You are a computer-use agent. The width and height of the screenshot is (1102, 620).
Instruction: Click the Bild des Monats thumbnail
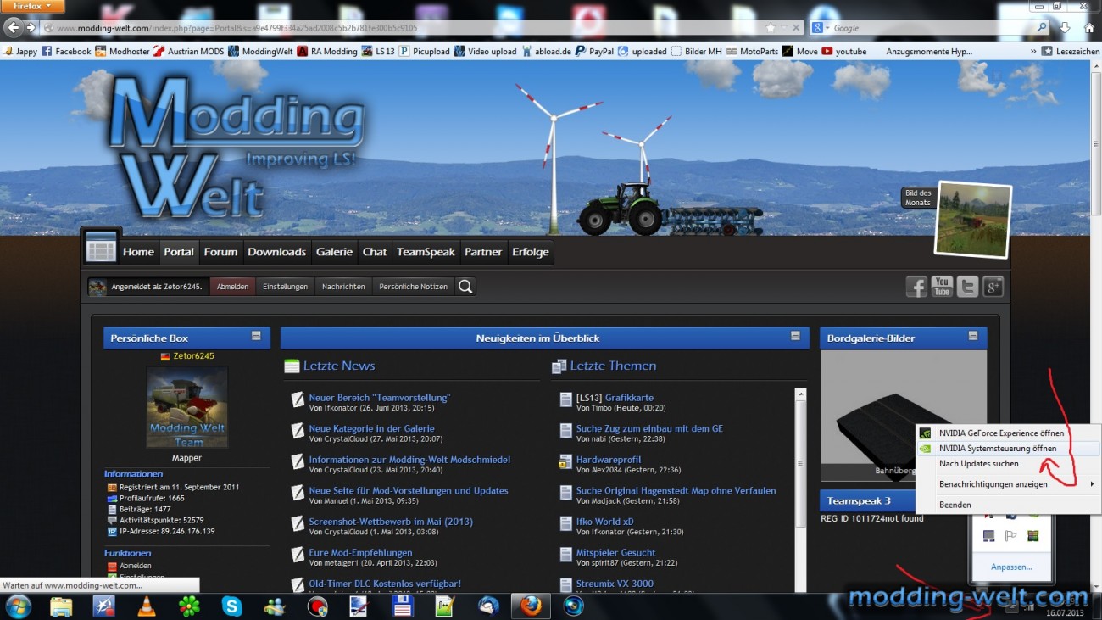(x=972, y=218)
